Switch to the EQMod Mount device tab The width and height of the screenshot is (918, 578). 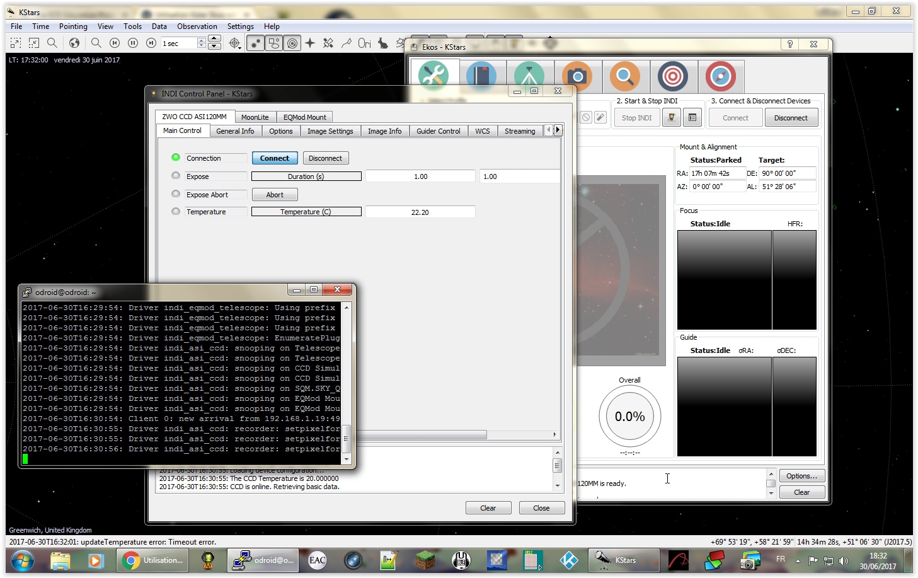pyautogui.click(x=304, y=117)
